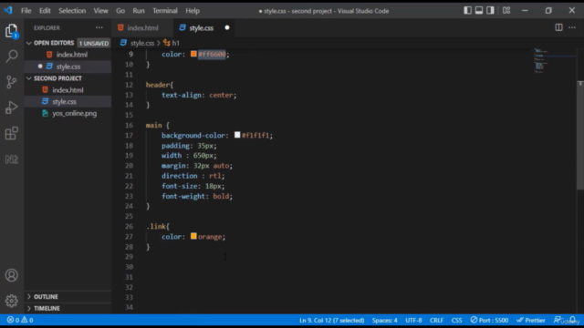Click the errors and warnings status indicator

(20, 320)
